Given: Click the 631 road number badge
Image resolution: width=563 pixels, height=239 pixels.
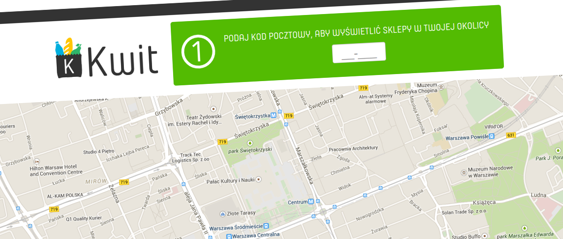Looking at the screenshot, I should pos(511,135).
